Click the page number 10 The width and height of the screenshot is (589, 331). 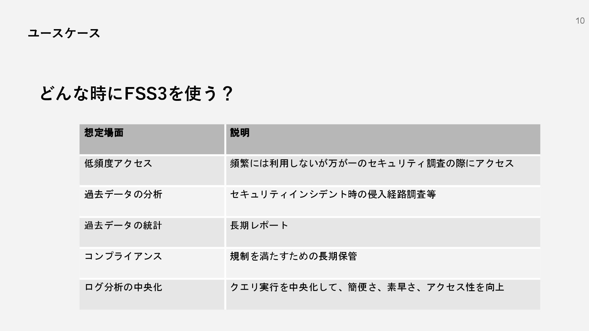click(580, 21)
